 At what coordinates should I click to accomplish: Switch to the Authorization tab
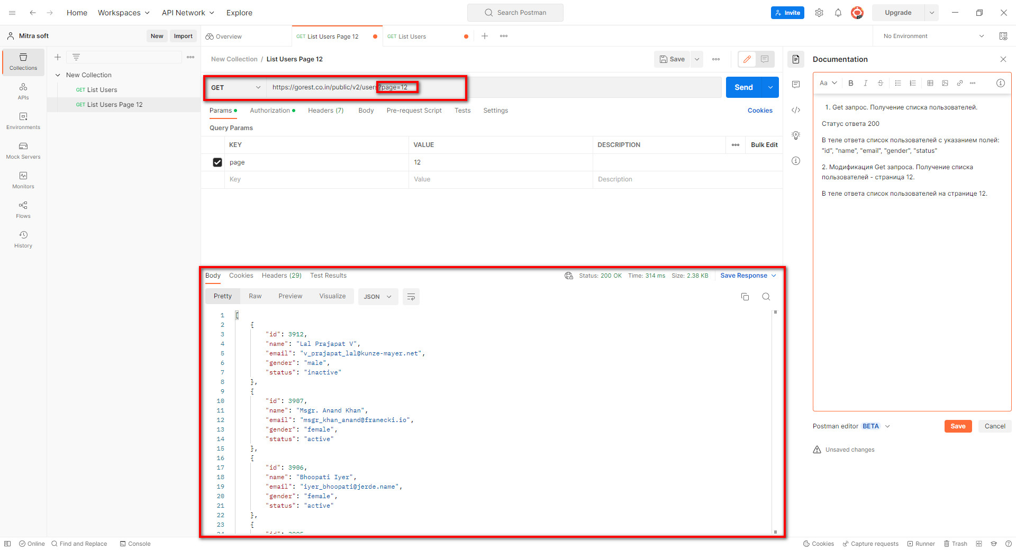tap(273, 111)
